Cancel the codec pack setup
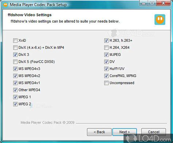This screenshot has width=173, height=143. coord(154,132)
